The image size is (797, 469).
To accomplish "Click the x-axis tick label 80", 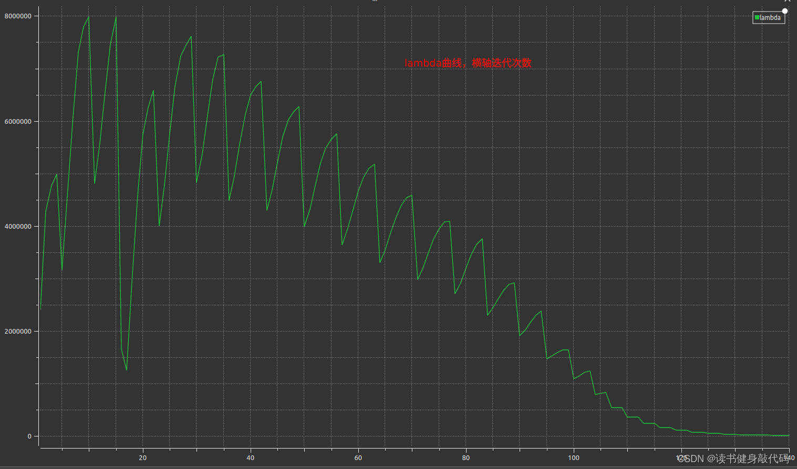I will pyautogui.click(x=466, y=457).
